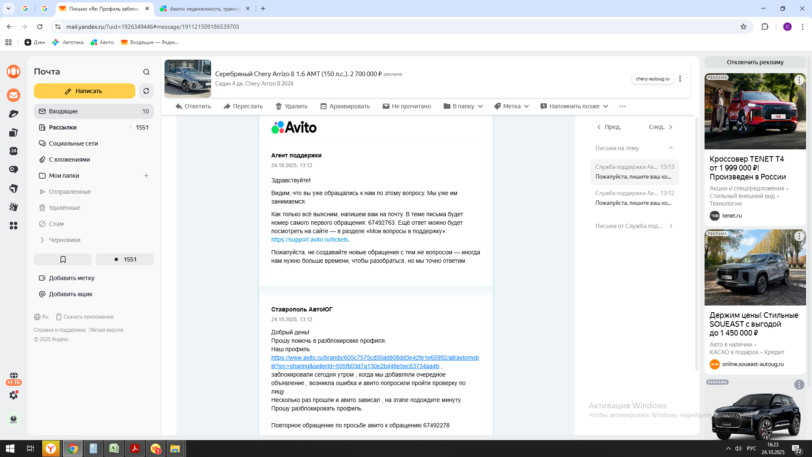This screenshot has height=457, width=812.
Task: Toggle the unread 1551 filter button
Action: click(x=125, y=259)
